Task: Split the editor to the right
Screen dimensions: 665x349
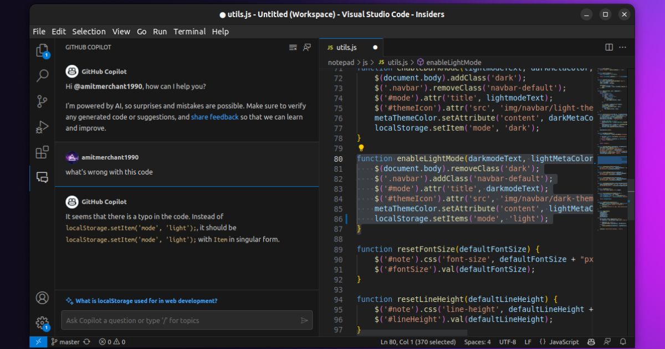Action: pyautogui.click(x=609, y=48)
